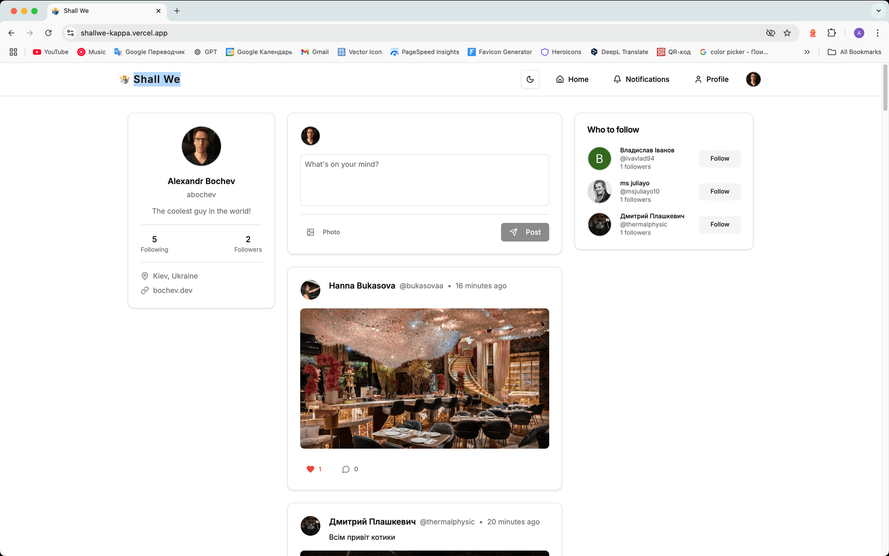
Task: Reload the page
Action: [48, 33]
